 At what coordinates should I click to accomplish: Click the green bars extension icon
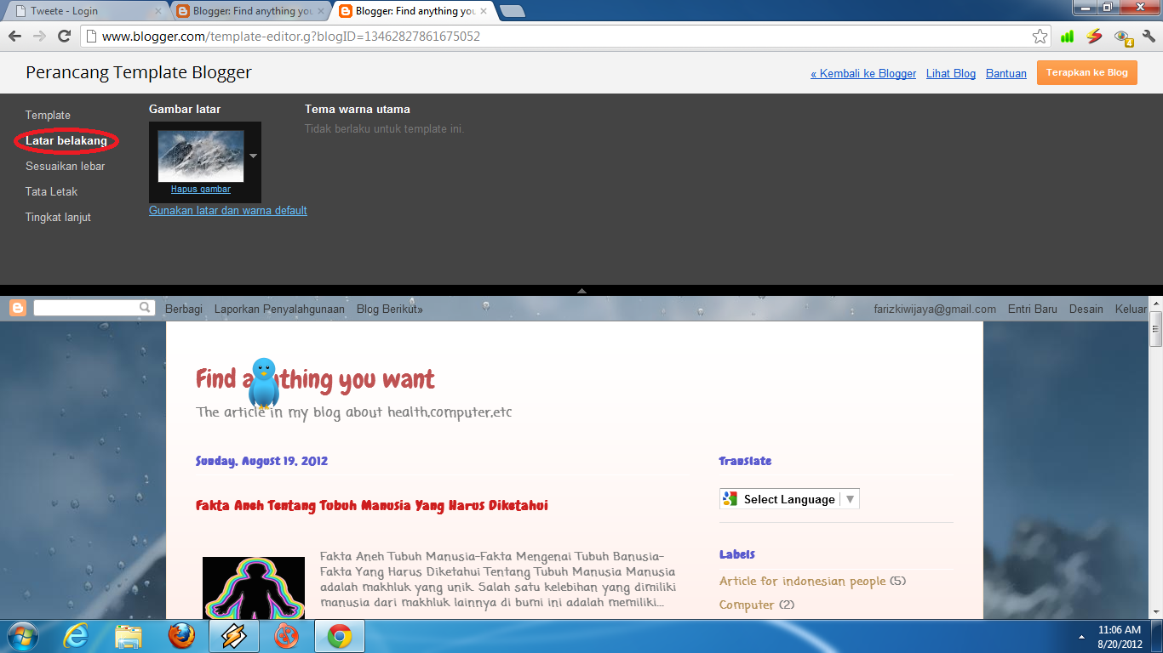1067,37
